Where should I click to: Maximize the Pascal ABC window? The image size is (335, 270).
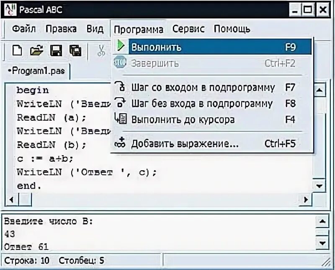[308, 10]
